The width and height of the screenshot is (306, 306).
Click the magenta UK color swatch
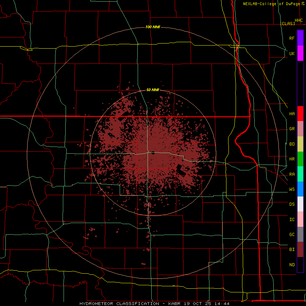[300, 53]
